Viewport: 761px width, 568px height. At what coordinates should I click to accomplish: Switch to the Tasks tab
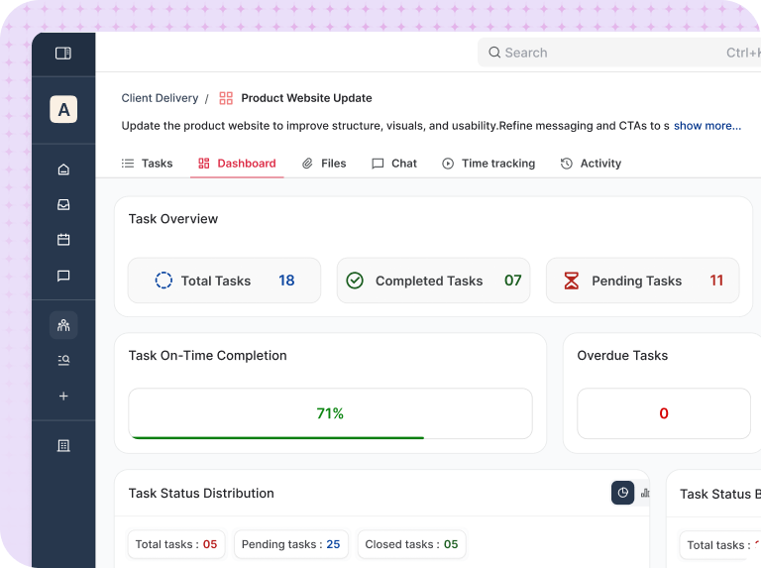coord(147,164)
